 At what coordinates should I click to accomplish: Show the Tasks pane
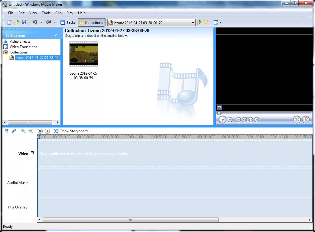click(x=68, y=22)
